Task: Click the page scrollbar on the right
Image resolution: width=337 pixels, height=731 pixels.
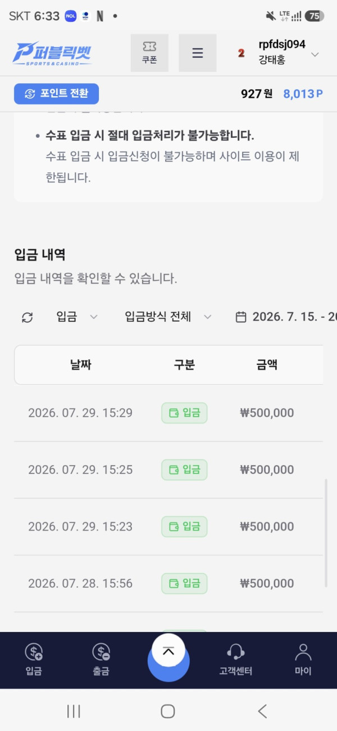Action: tap(326, 533)
